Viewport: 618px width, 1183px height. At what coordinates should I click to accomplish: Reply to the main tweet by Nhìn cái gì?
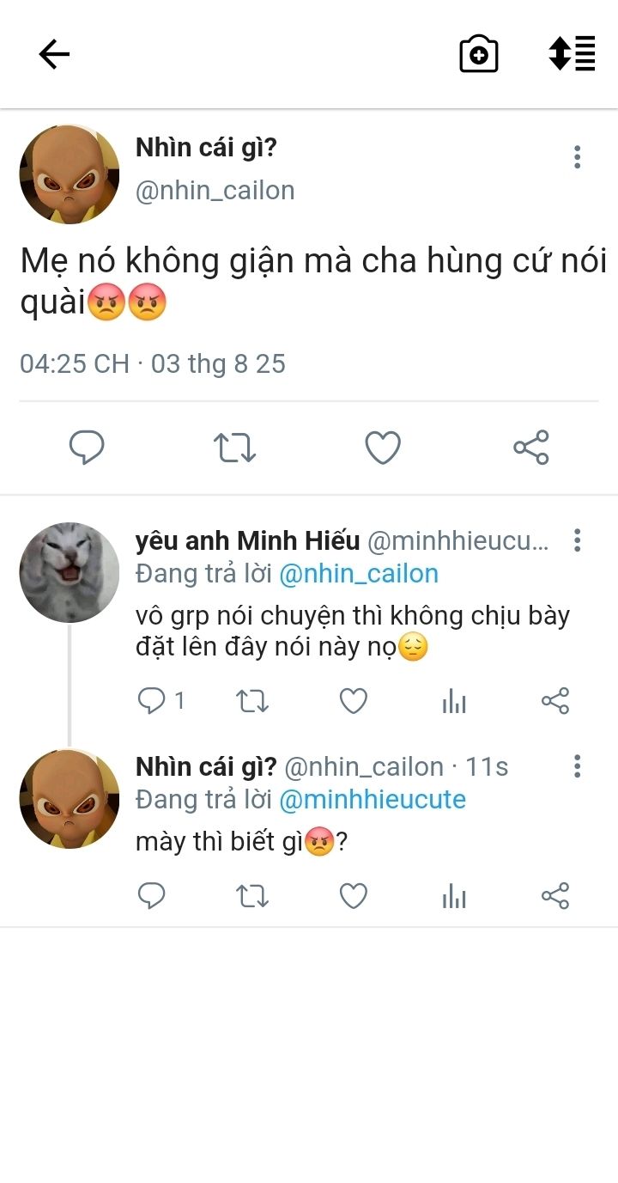pyautogui.click(x=87, y=448)
